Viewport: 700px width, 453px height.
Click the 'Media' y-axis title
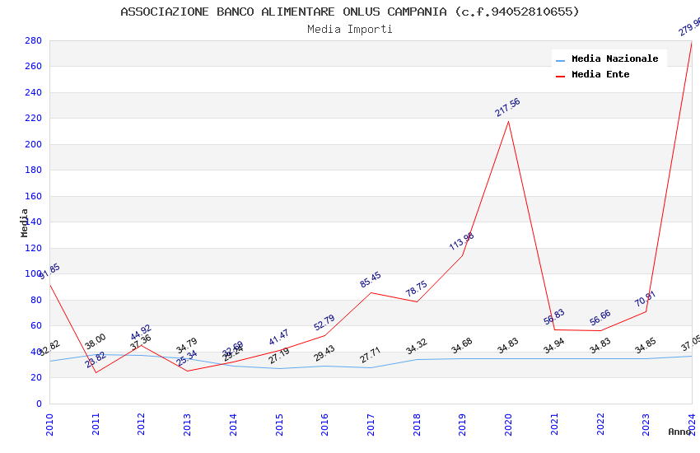click(24, 222)
